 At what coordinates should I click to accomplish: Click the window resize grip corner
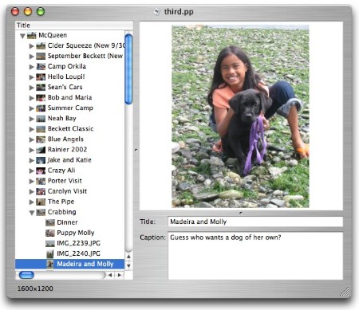click(345, 292)
